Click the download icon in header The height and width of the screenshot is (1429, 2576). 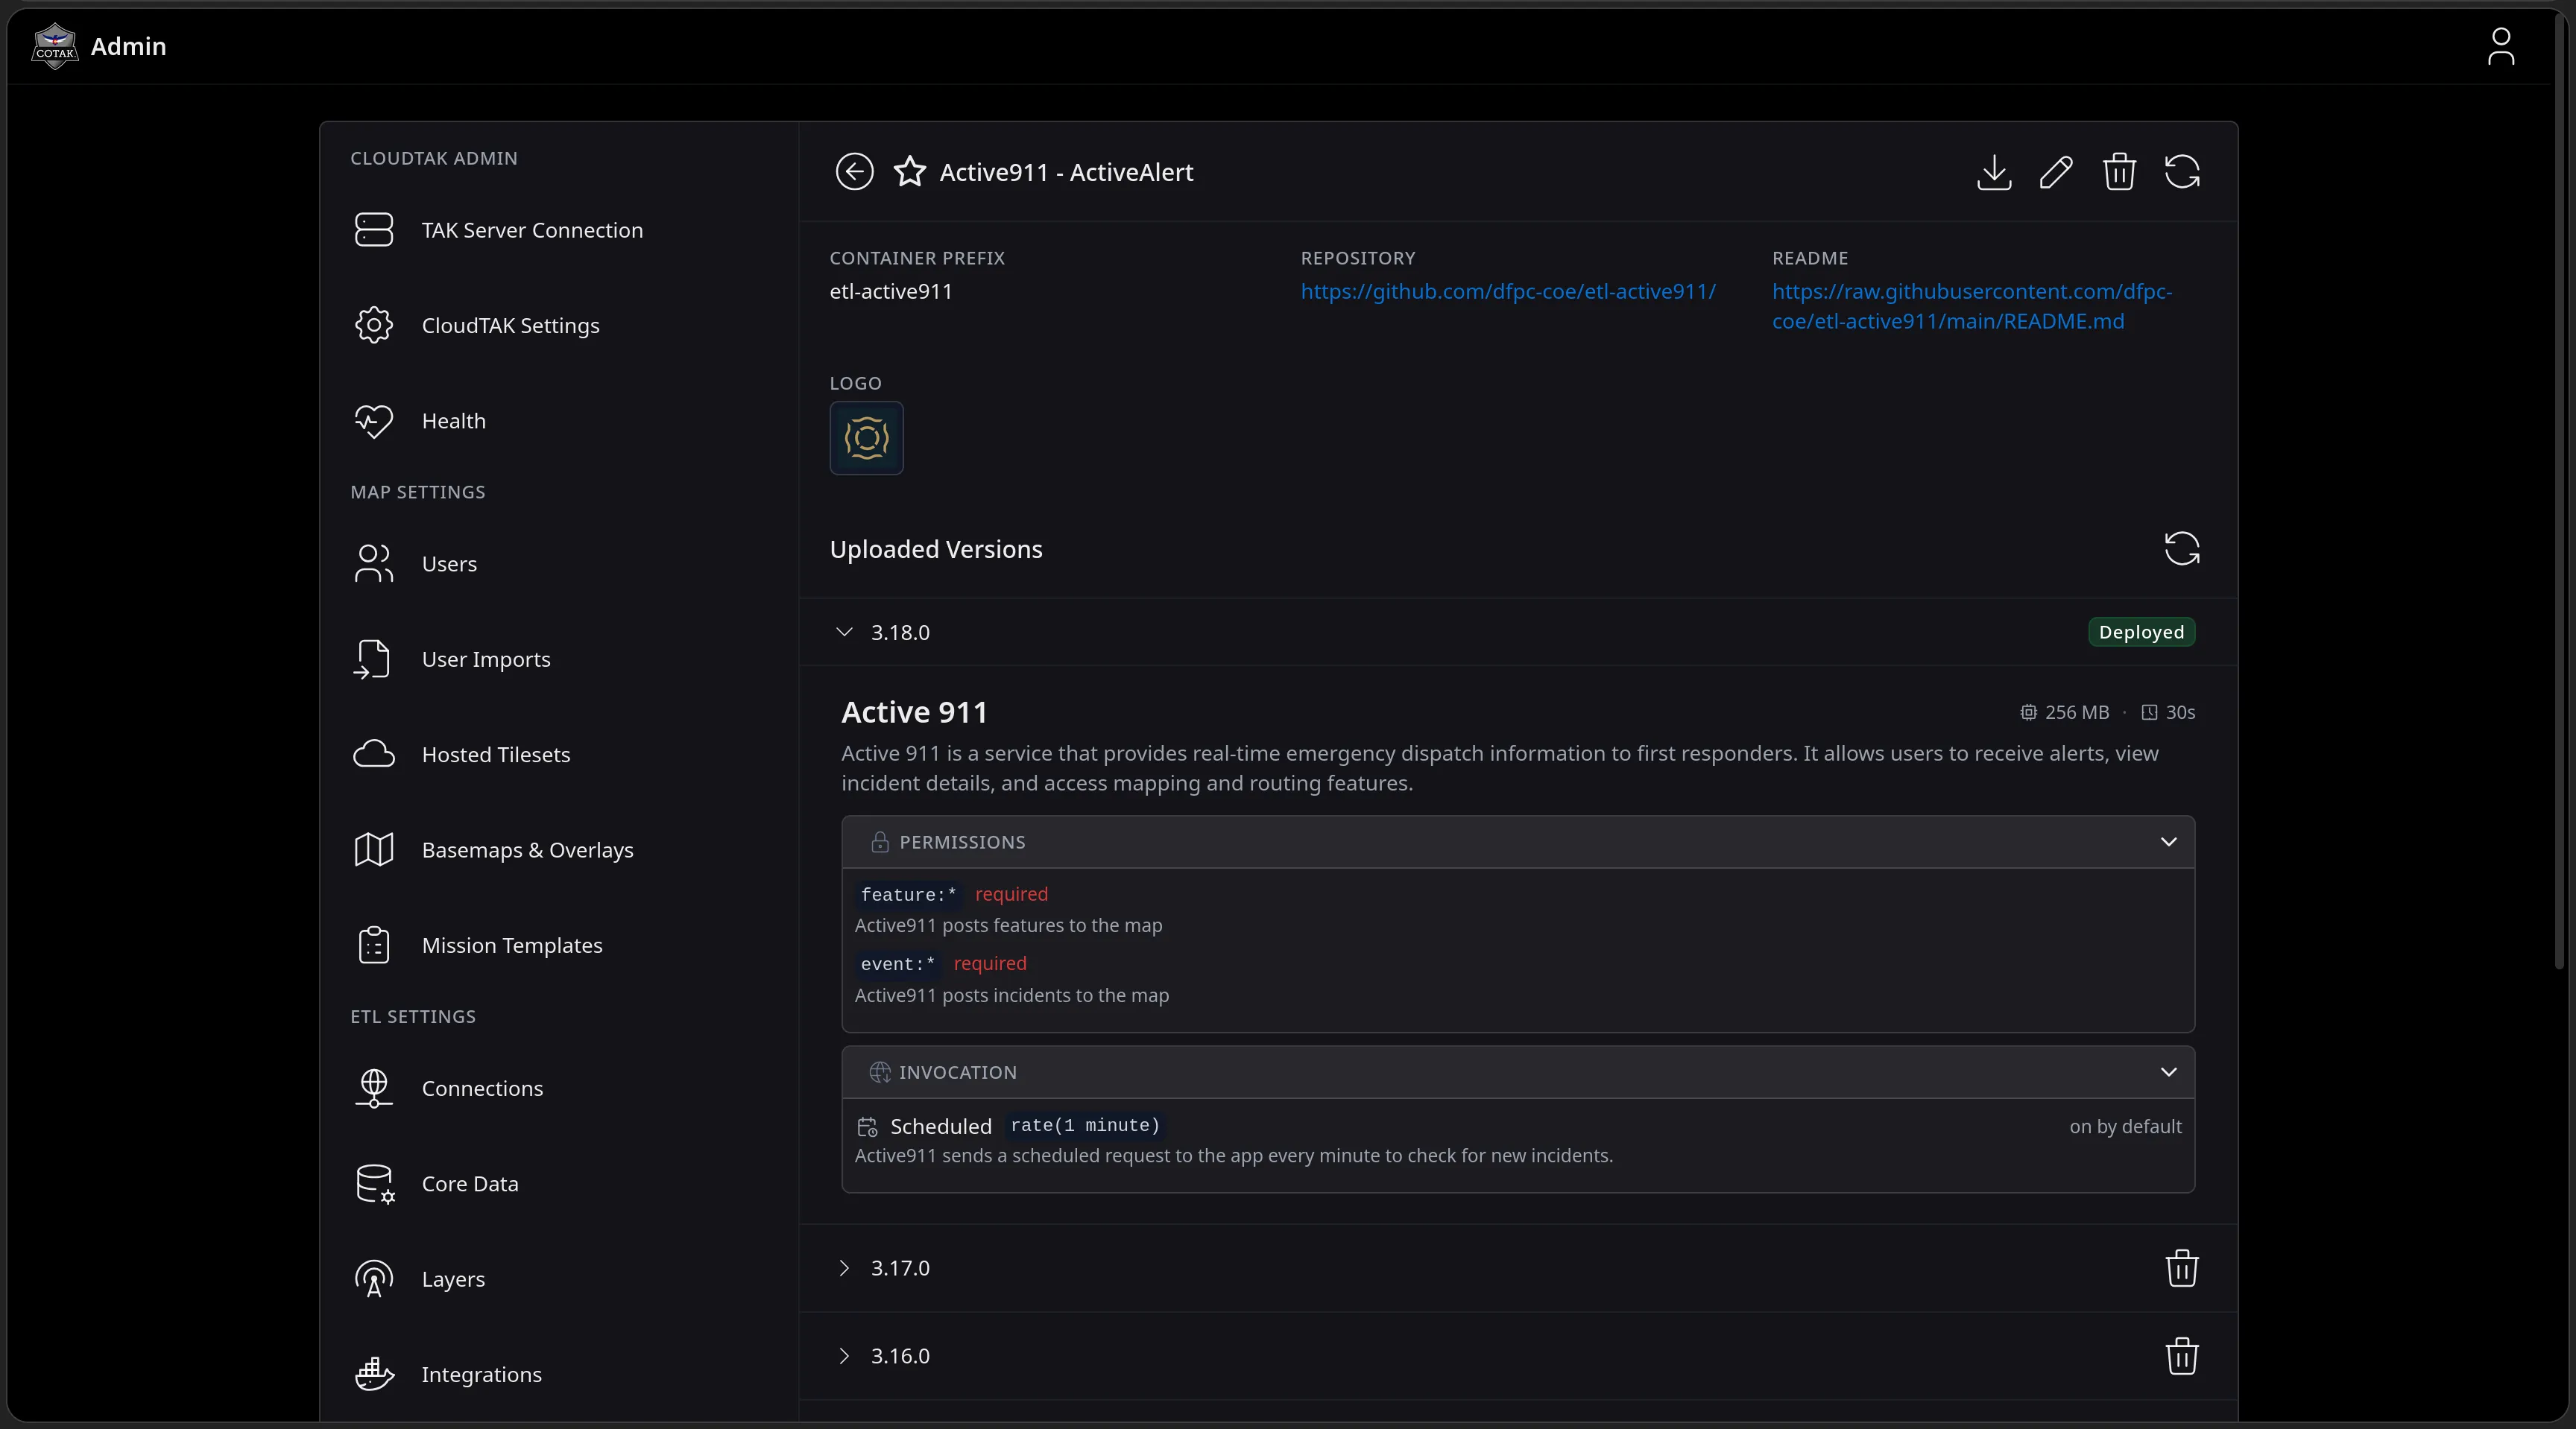[1994, 172]
